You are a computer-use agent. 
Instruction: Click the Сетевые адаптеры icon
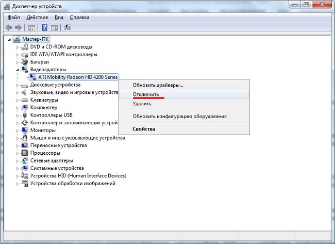tap(25, 160)
